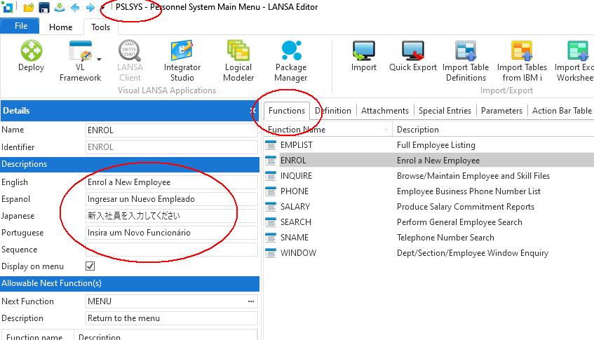
Task: Click the save floppy disk icon
Action: (44, 8)
